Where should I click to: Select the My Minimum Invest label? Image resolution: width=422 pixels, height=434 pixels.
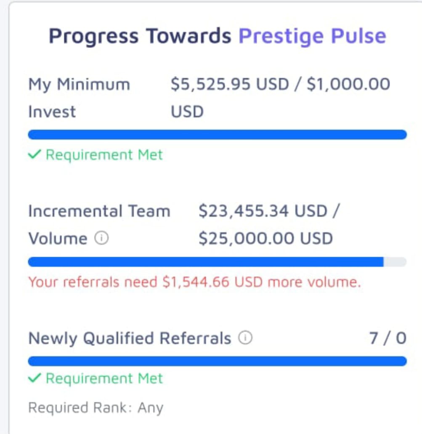79,98
